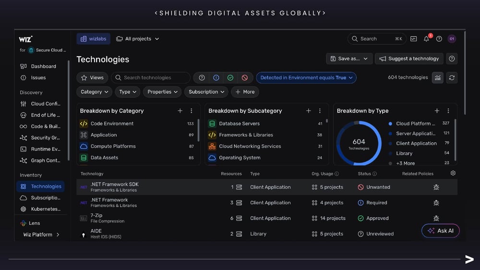The image size is (480, 270).
Task: Select the 7-Zip technology row
Action: point(267,218)
